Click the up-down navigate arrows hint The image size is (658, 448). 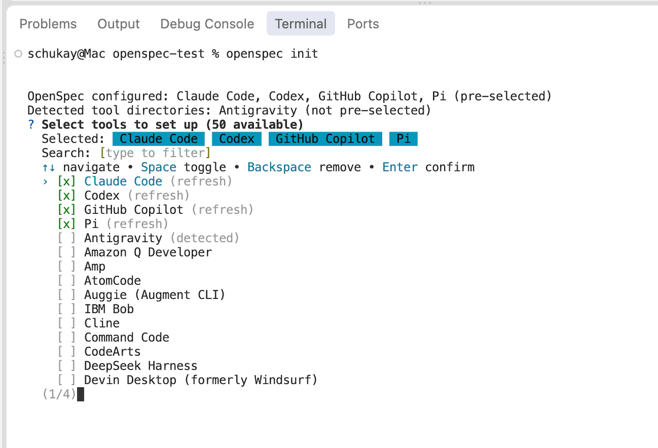click(x=49, y=167)
